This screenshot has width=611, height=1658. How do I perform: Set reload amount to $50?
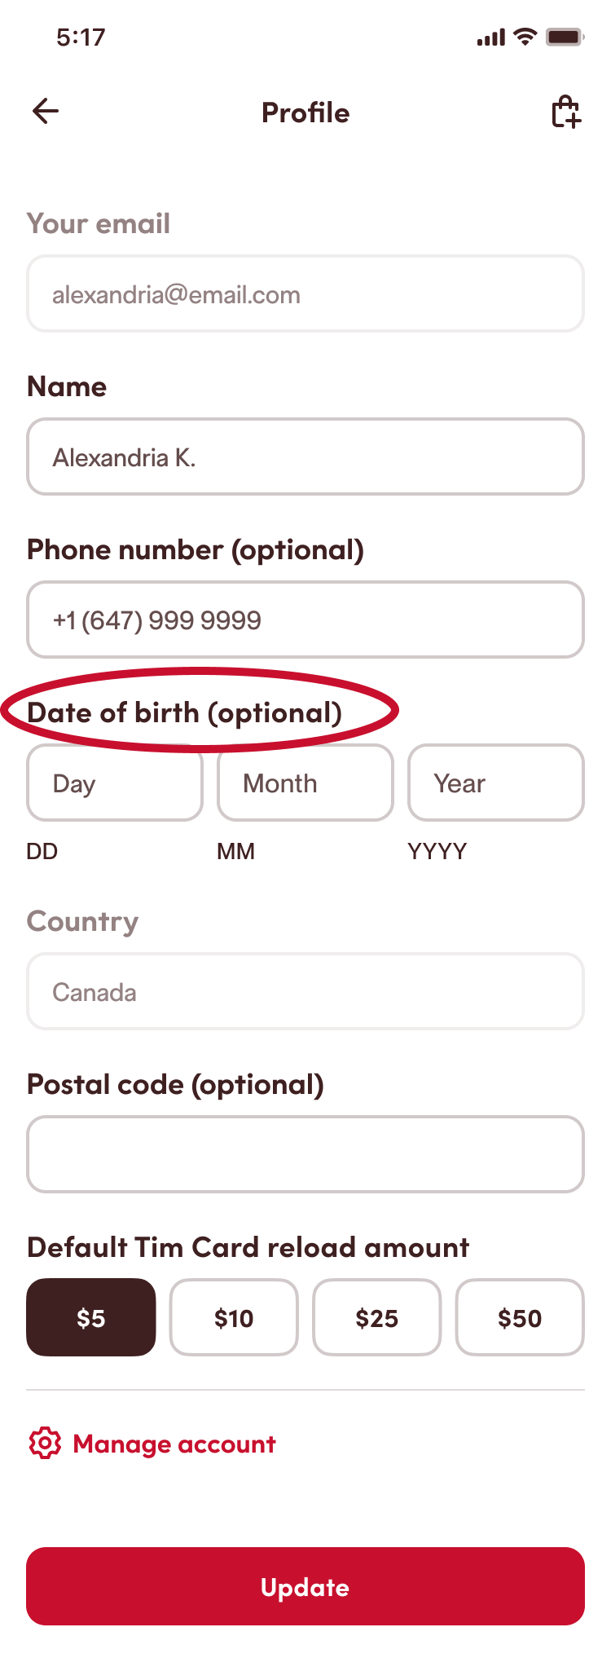pyautogui.click(x=520, y=1317)
